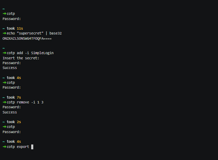
Task: Click the prompt arrow before cotp add command
Action: [4, 53]
